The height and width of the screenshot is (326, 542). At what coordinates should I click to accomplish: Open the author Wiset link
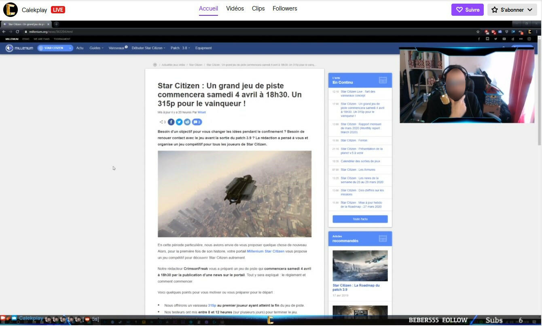point(202,112)
